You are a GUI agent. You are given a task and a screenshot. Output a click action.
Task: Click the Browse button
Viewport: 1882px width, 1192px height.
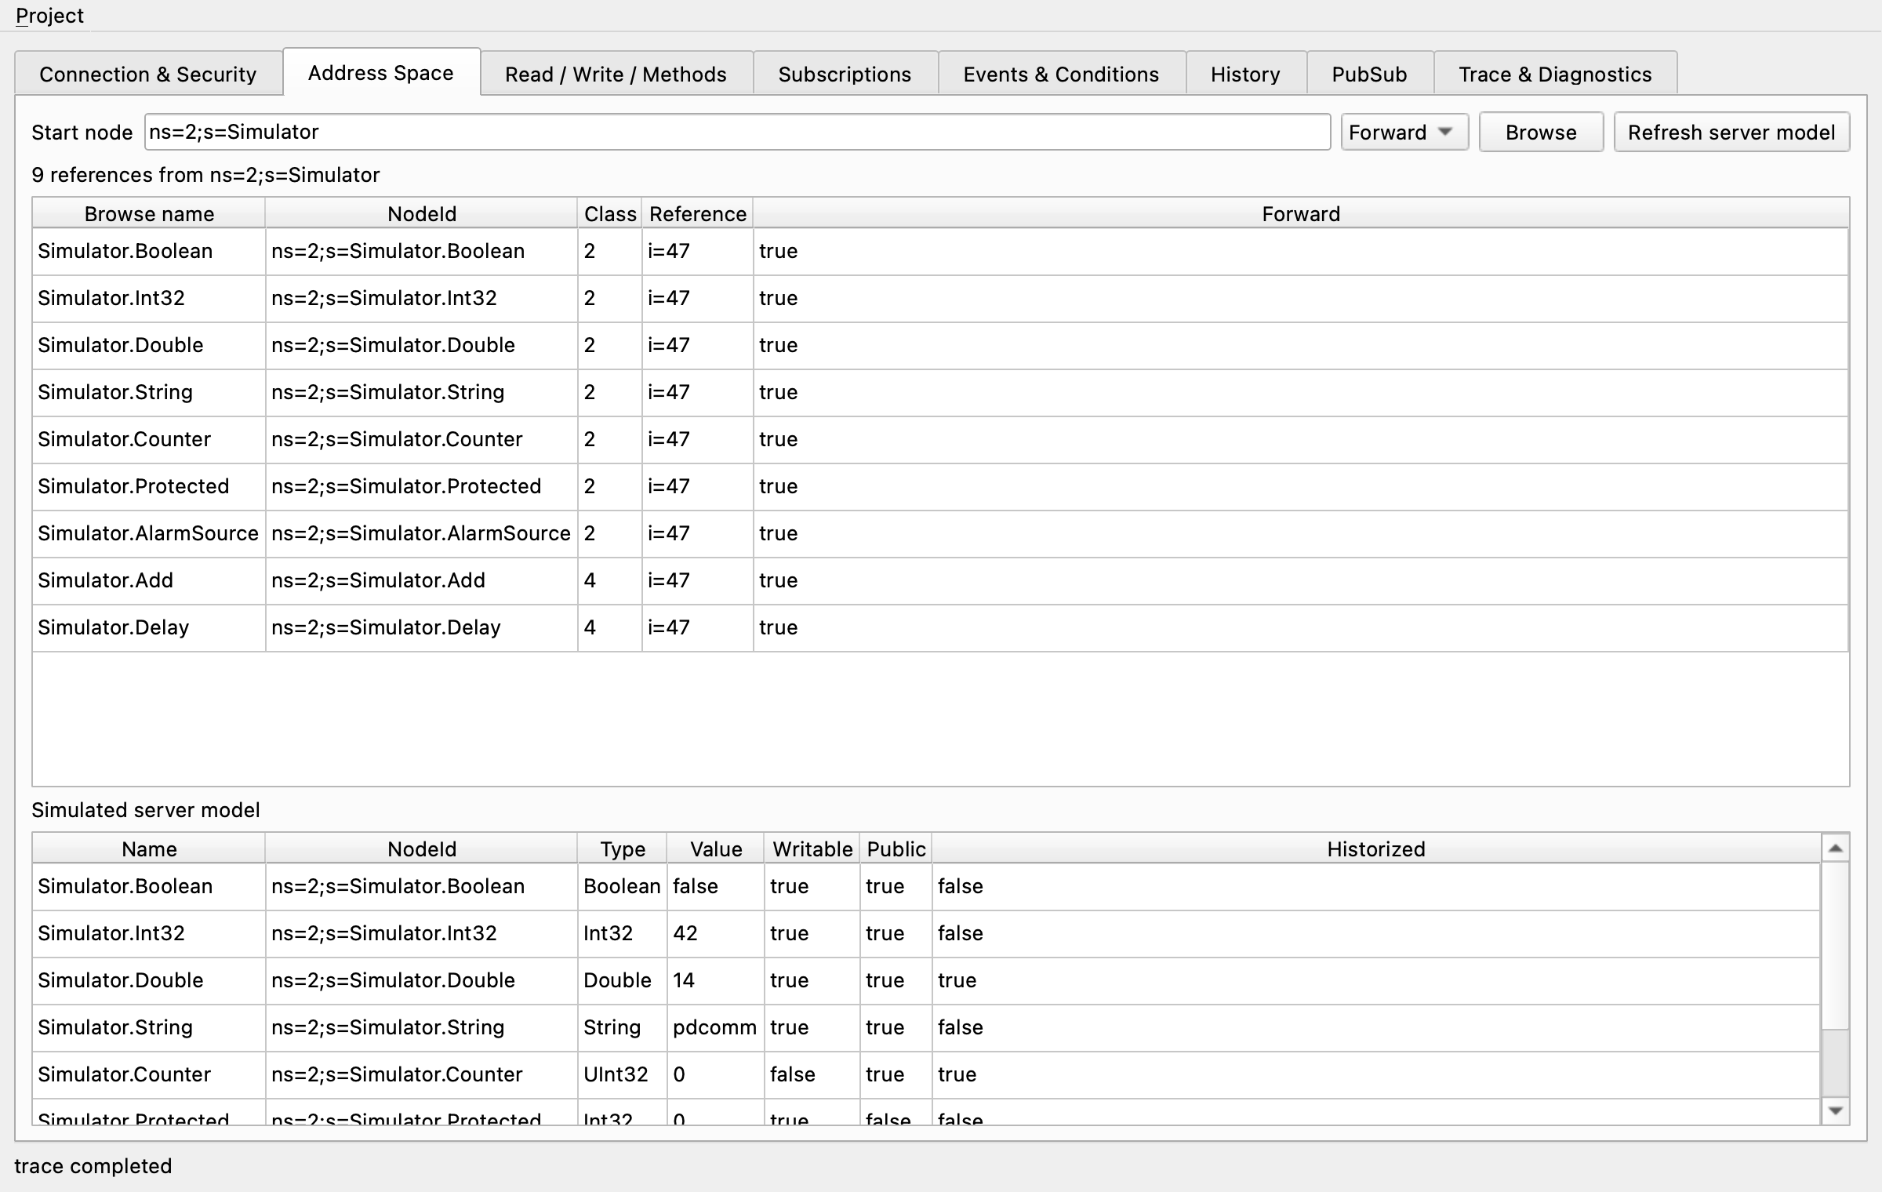tap(1541, 132)
